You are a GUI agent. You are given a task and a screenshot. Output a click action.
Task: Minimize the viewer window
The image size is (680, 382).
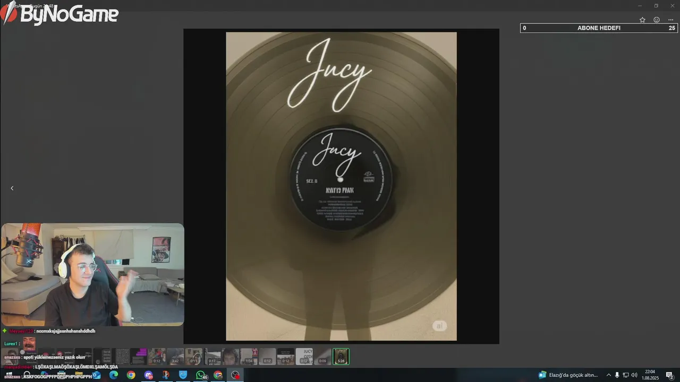[x=640, y=6]
